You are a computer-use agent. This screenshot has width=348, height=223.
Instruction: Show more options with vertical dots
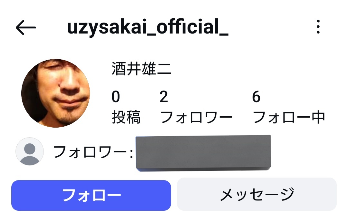tap(318, 27)
